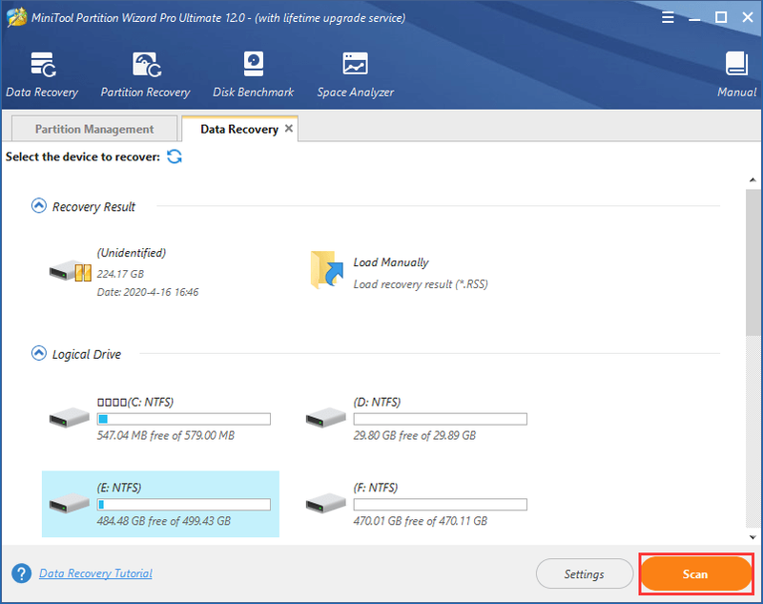Click the blue help question mark icon
Image resolution: width=763 pixels, height=604 pixels.
coord(21,573)
